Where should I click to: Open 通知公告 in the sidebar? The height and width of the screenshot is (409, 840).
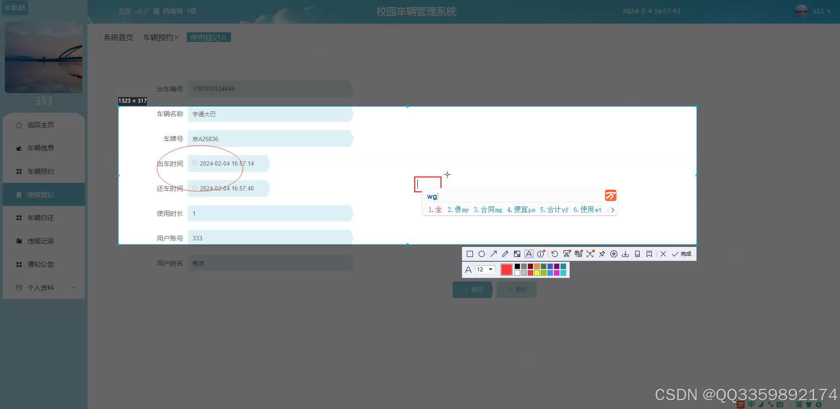point(44,264)
